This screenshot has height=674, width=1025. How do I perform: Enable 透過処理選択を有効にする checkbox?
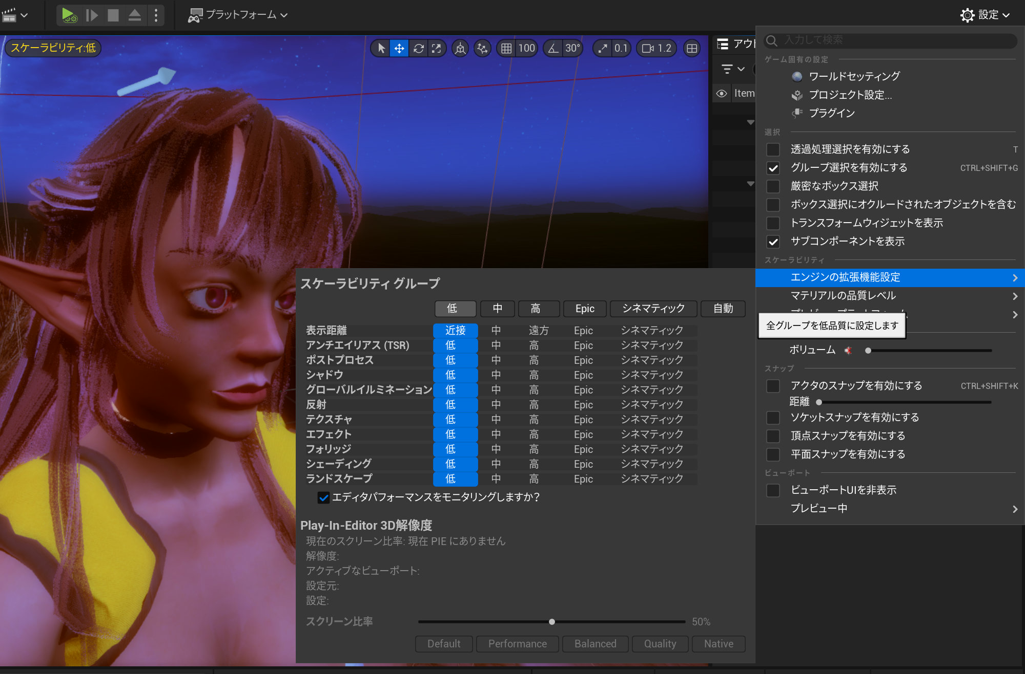(x=773, y=149)
